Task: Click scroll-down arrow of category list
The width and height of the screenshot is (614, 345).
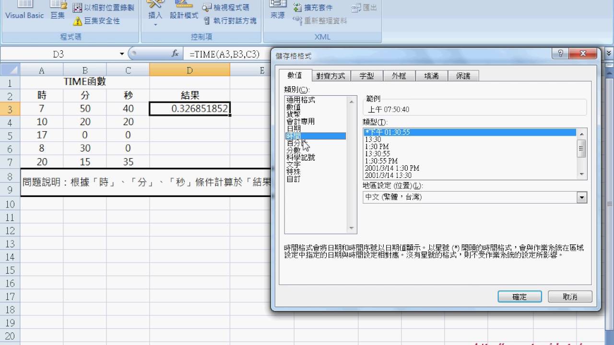Action: 352,229
